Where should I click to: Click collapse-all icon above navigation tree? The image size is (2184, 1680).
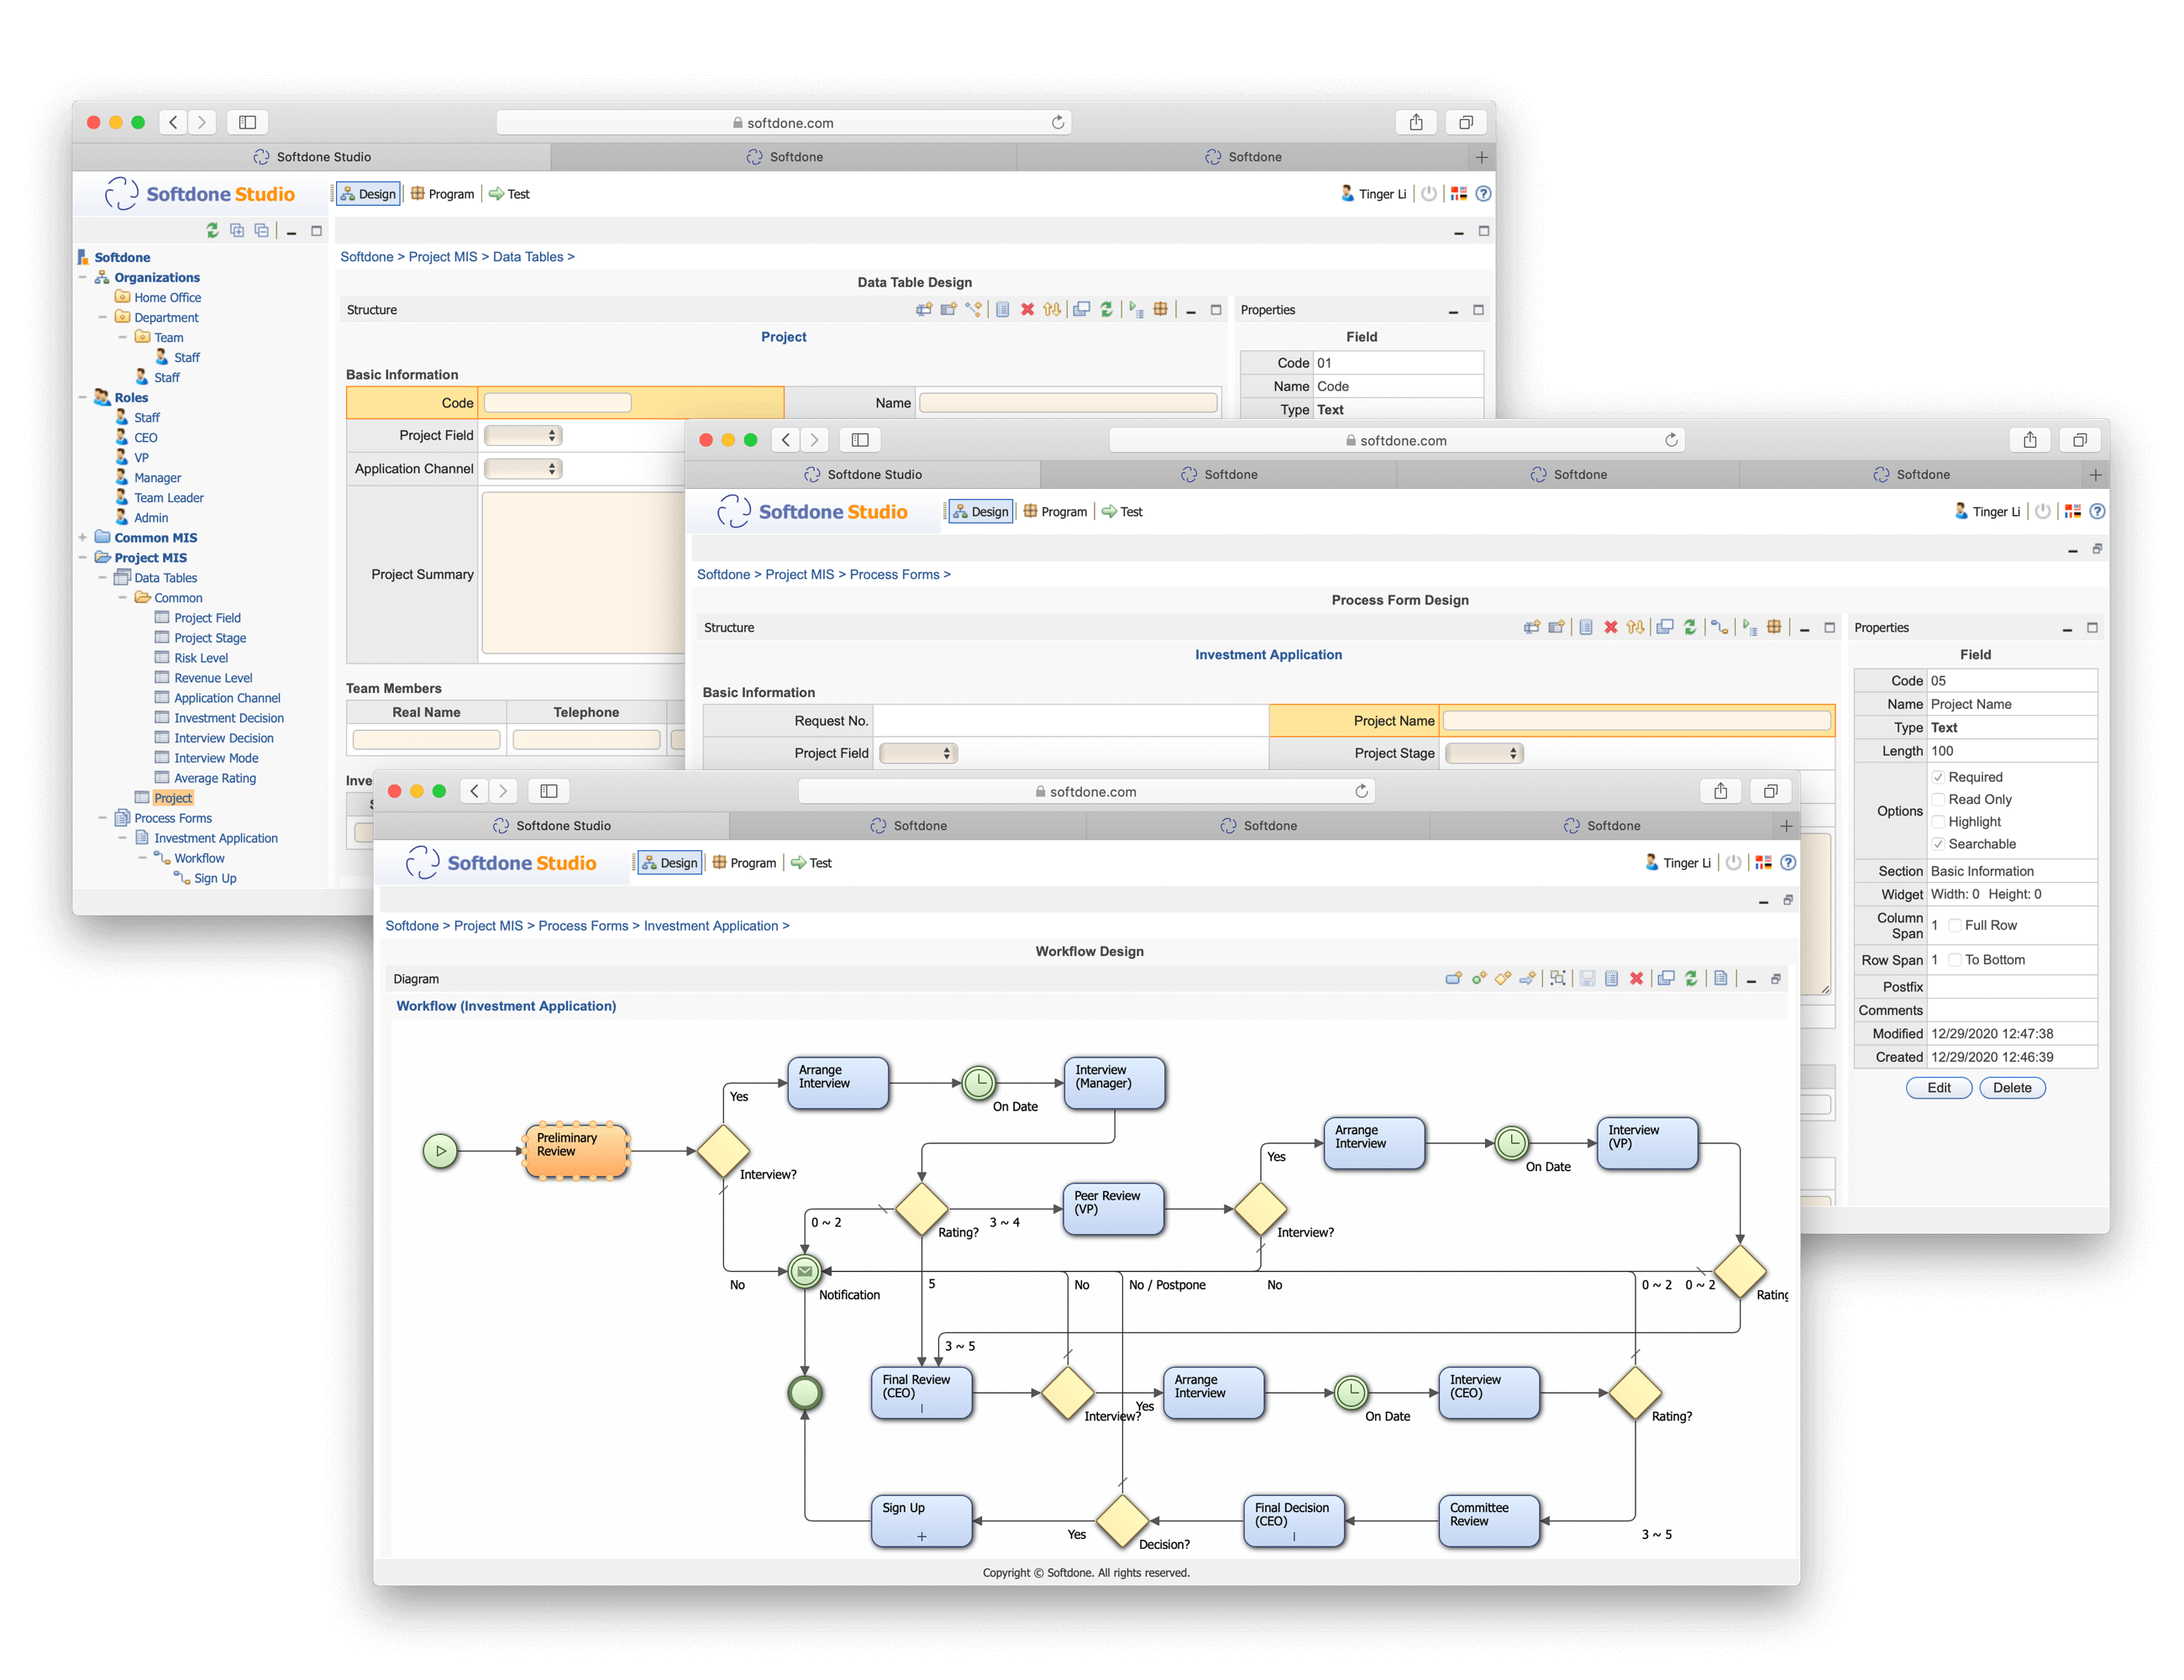pyautogui.click(x=261, y=231)
